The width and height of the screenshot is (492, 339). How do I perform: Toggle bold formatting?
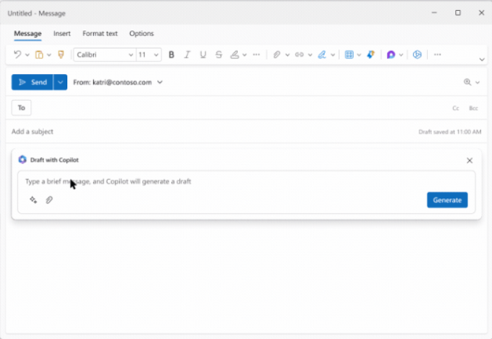(x=171, y=55)
